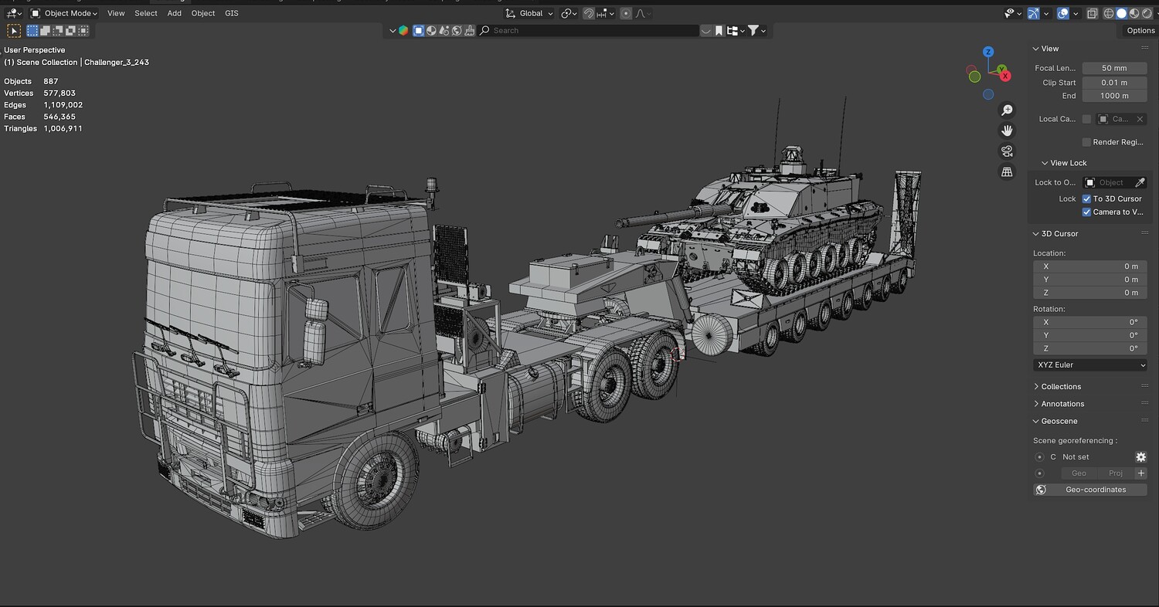This screenshot has height=607, width=1159.
Task: Open the overlays options dropdown arrow
Action: (1076, 13)
